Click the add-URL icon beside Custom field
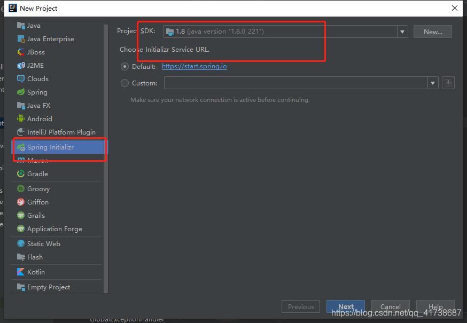This screenshot has width=467, height=323. point(448,83)
